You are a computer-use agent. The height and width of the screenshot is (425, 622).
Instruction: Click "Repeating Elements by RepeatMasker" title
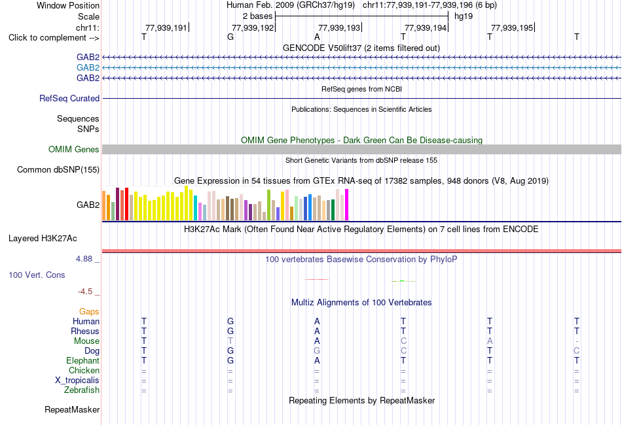point(361,400)
